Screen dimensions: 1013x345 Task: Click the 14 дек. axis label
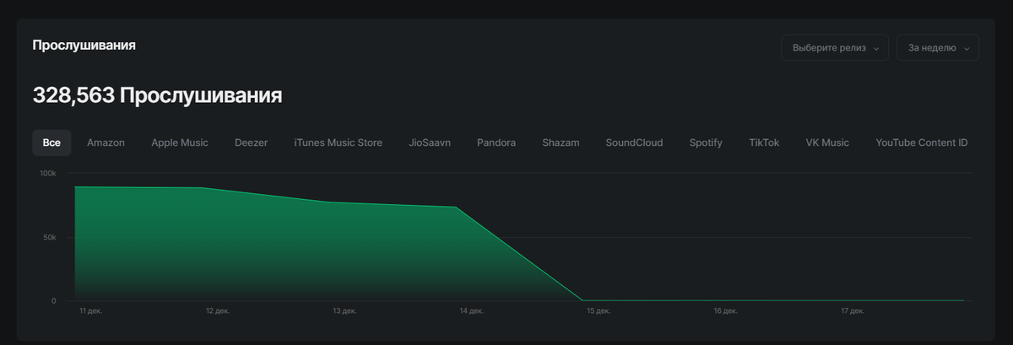point(471,311)
